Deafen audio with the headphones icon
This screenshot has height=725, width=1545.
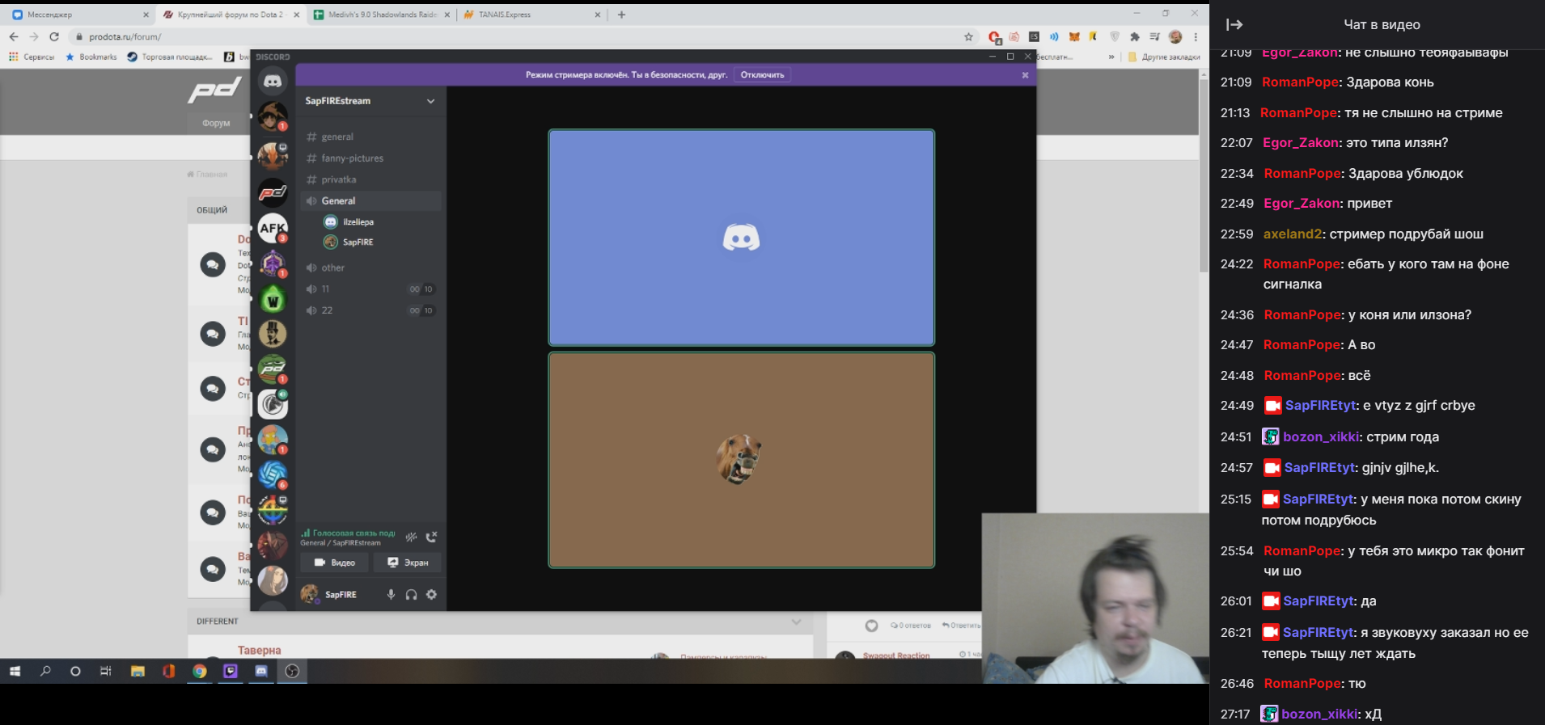[x=411, y=595]
